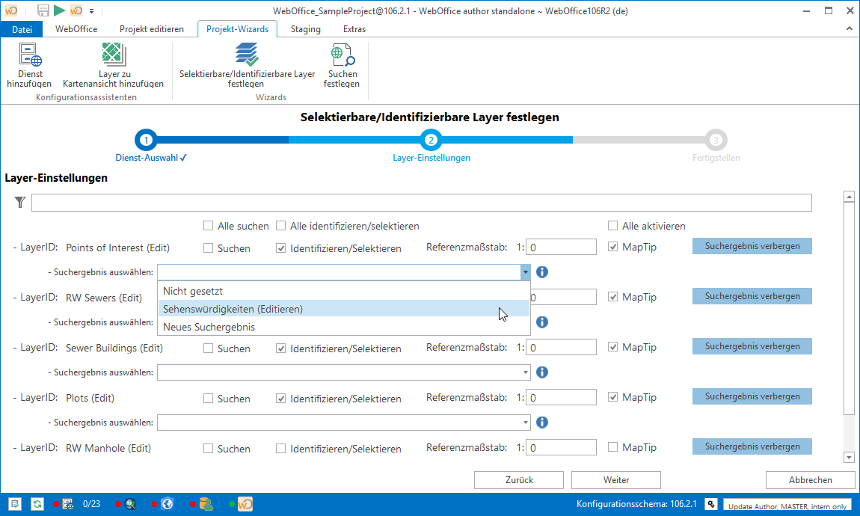Open the Projekt editieren tab
Viewport: 860px width, 516px height.
click(x=152, y=29)
